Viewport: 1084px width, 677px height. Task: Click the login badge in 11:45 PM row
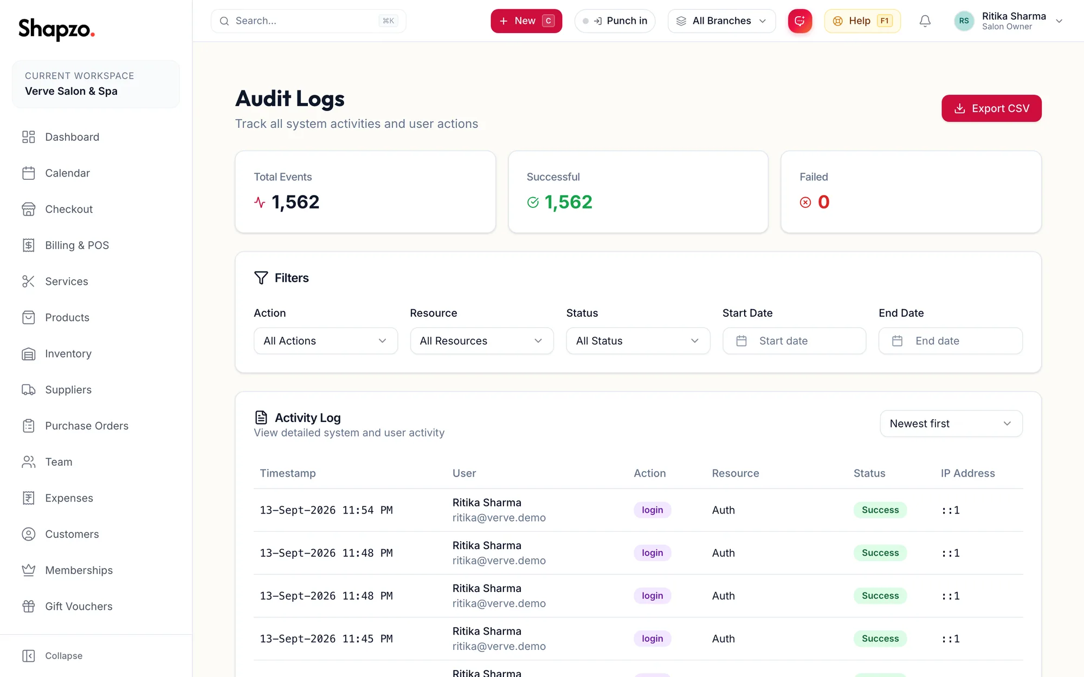coord(653,639)
